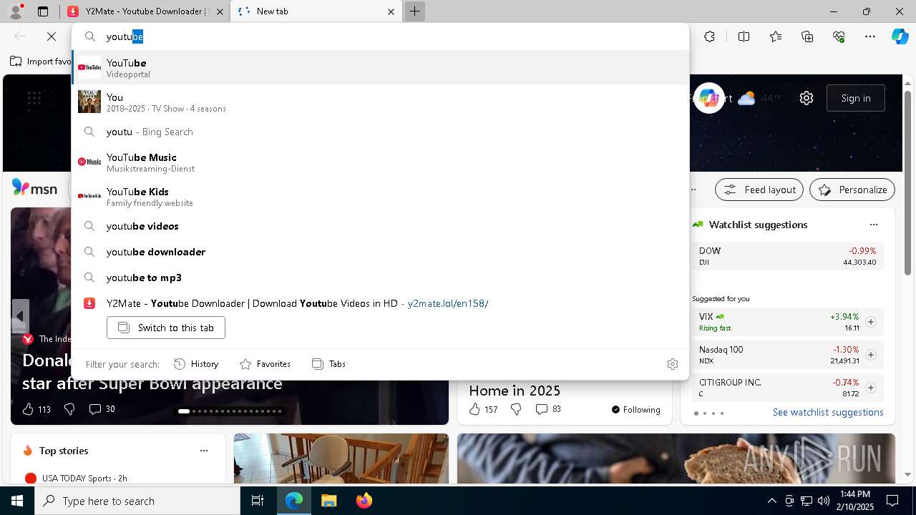Image resolution: width=916 pixels, height=515 pixels.
Task: Select youtube to mp3 suggestion
Action: point(381,278)
